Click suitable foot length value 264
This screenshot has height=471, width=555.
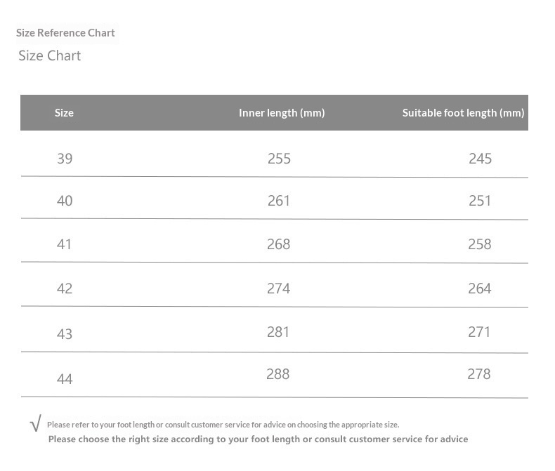[x=480, y=288]
